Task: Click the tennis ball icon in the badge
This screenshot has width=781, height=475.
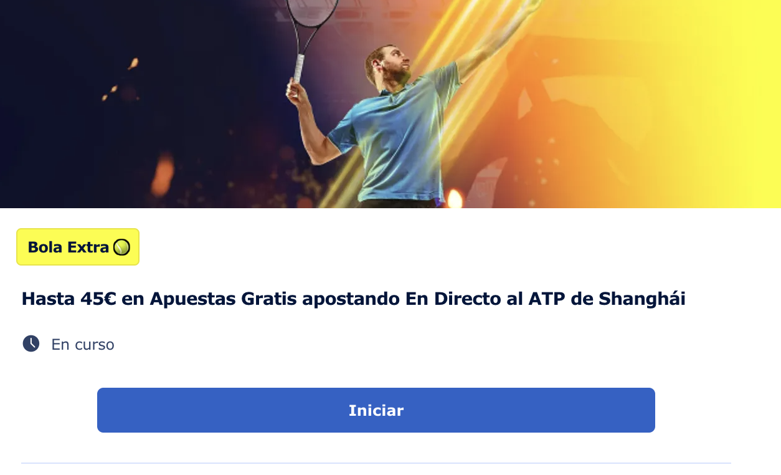Action: [x=121, y=247]
